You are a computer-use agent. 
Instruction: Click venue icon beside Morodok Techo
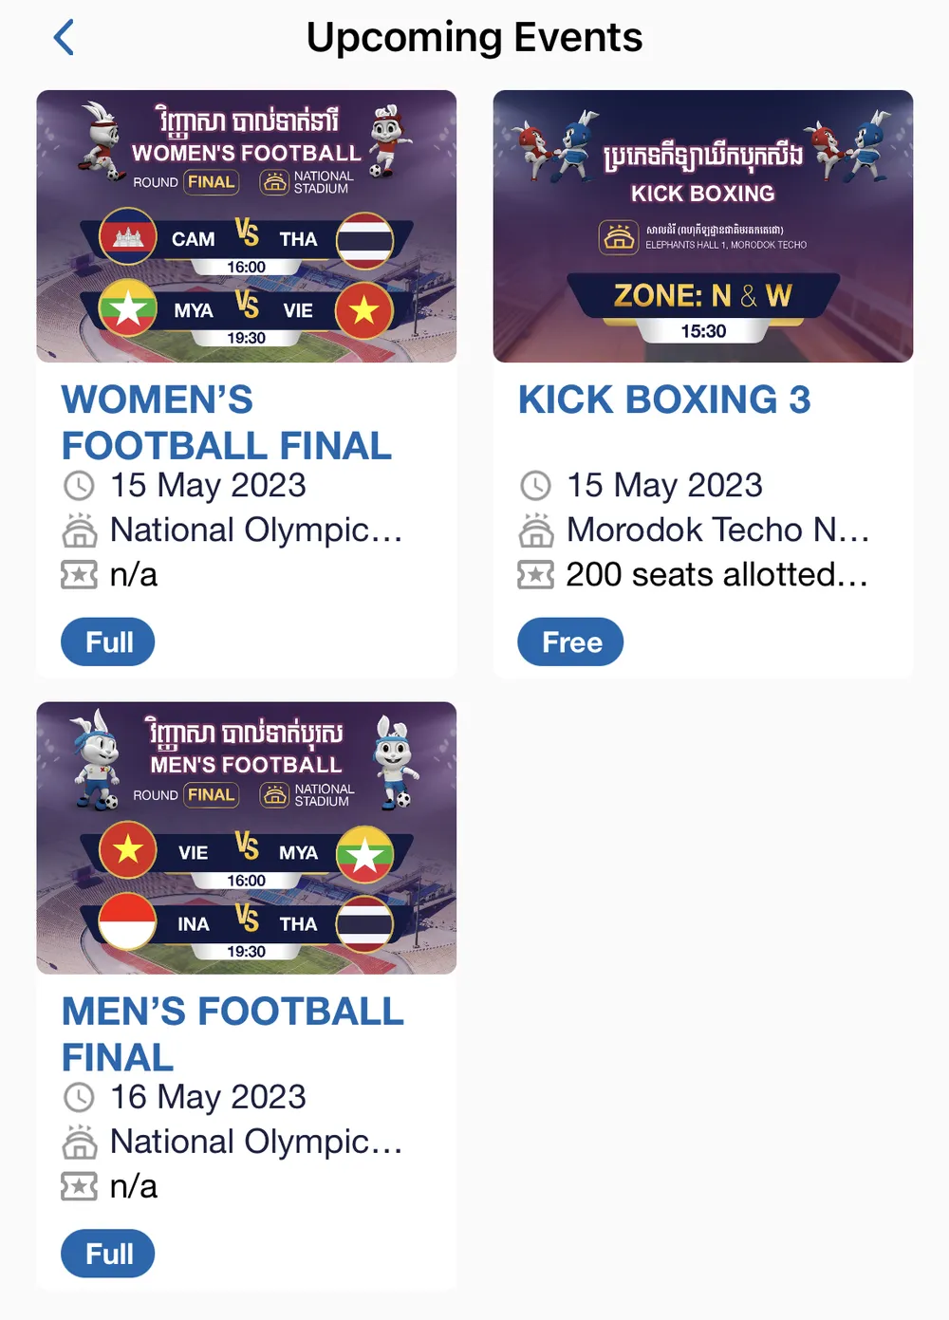click(x=535, y=530)
